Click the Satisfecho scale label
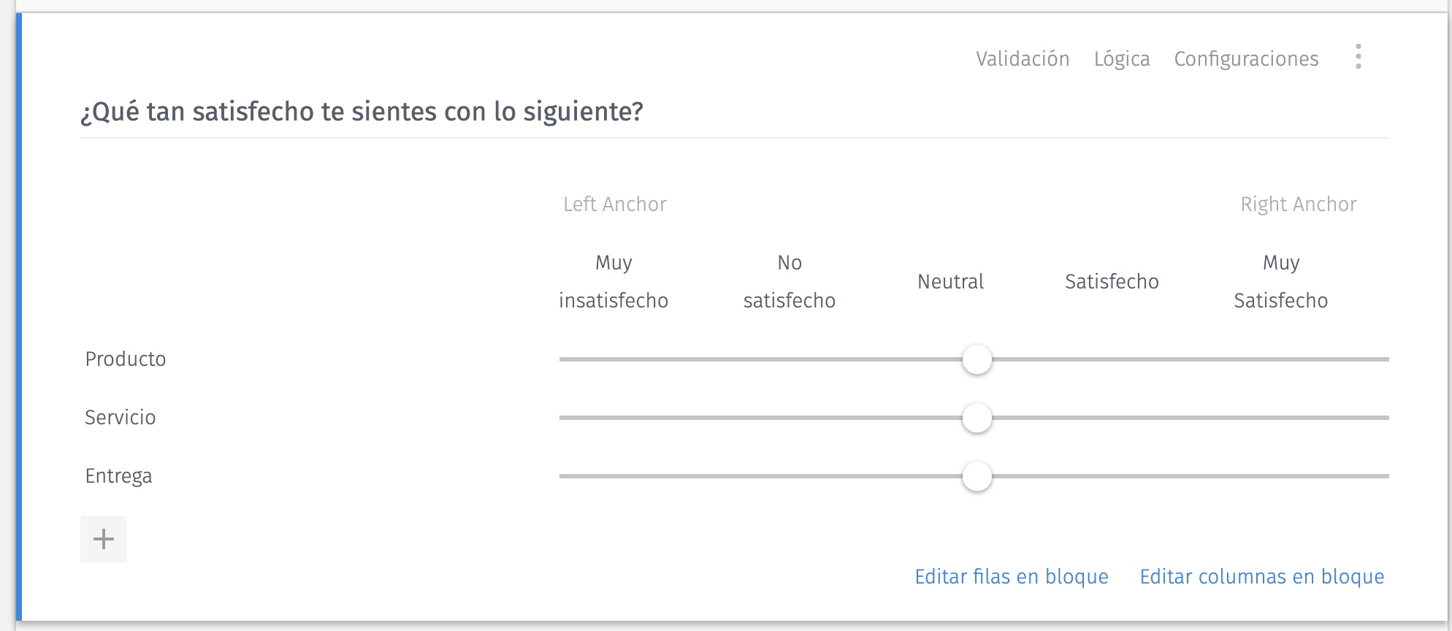This screenshot has height=631, width=1452. coord(1111,281)
